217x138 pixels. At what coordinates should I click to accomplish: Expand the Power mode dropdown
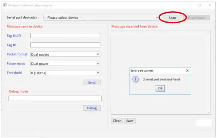(x=65, y=64)
